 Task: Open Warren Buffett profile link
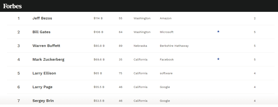pos(46,46)
